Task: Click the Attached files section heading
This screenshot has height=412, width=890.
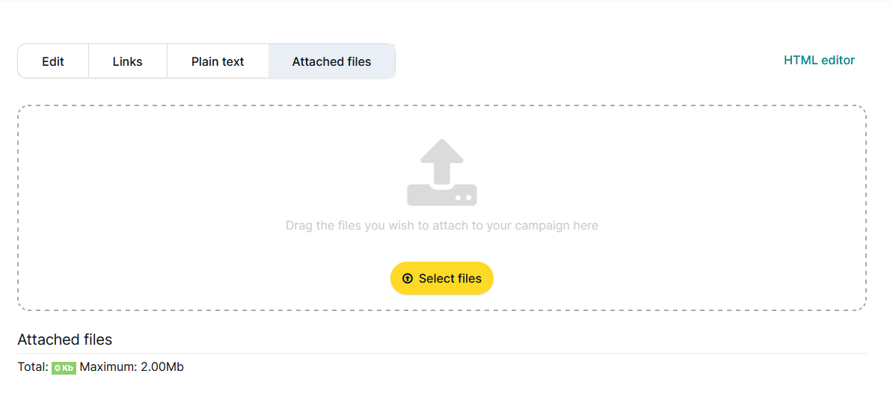Action: [65, 339]
